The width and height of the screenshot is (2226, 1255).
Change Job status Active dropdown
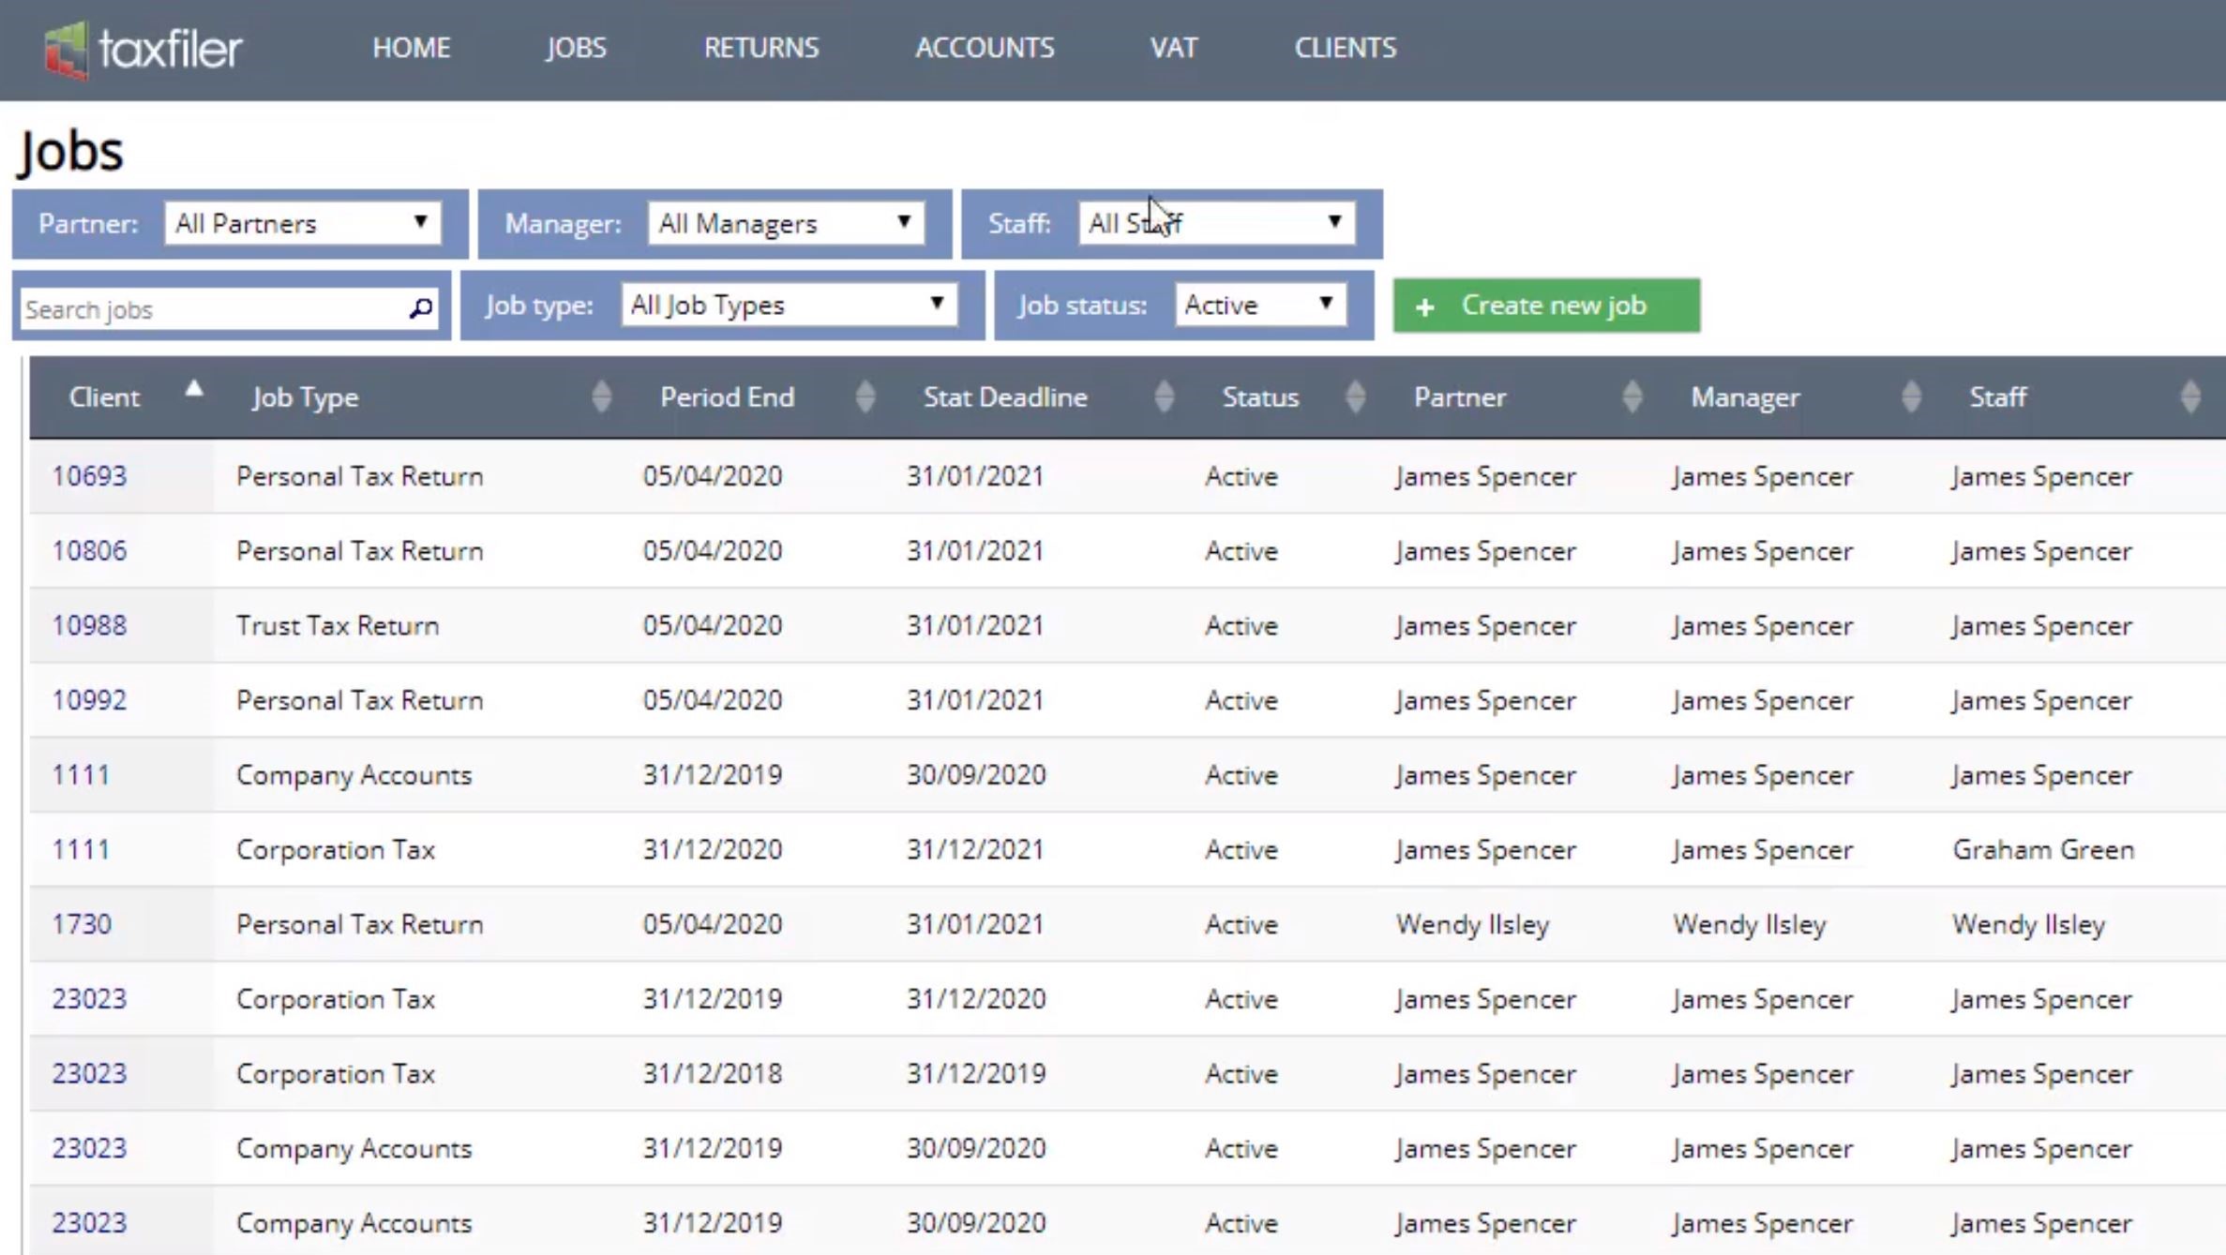tap(1259, 305)
